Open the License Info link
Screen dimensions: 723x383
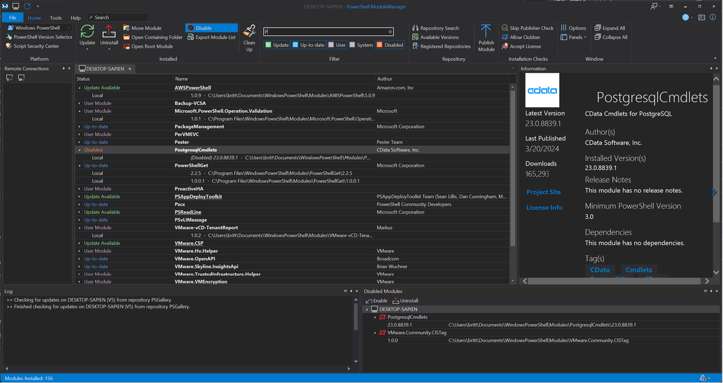(x=545, y=207)
